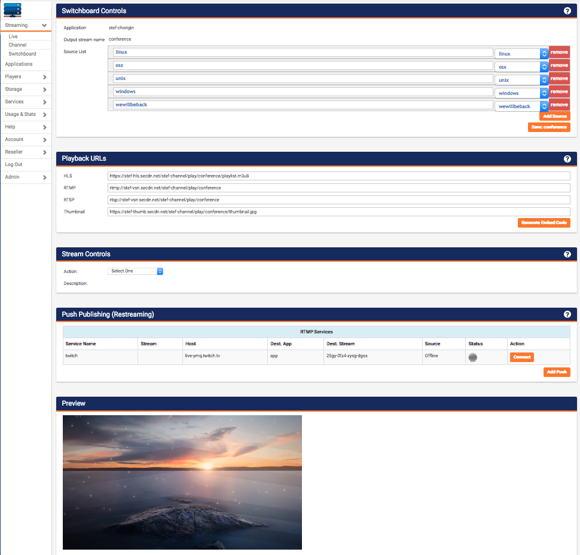Image resolution: width=580 pixels, height=555 pixels.
Task: Remove the osx source row
Action: point(559,66)
